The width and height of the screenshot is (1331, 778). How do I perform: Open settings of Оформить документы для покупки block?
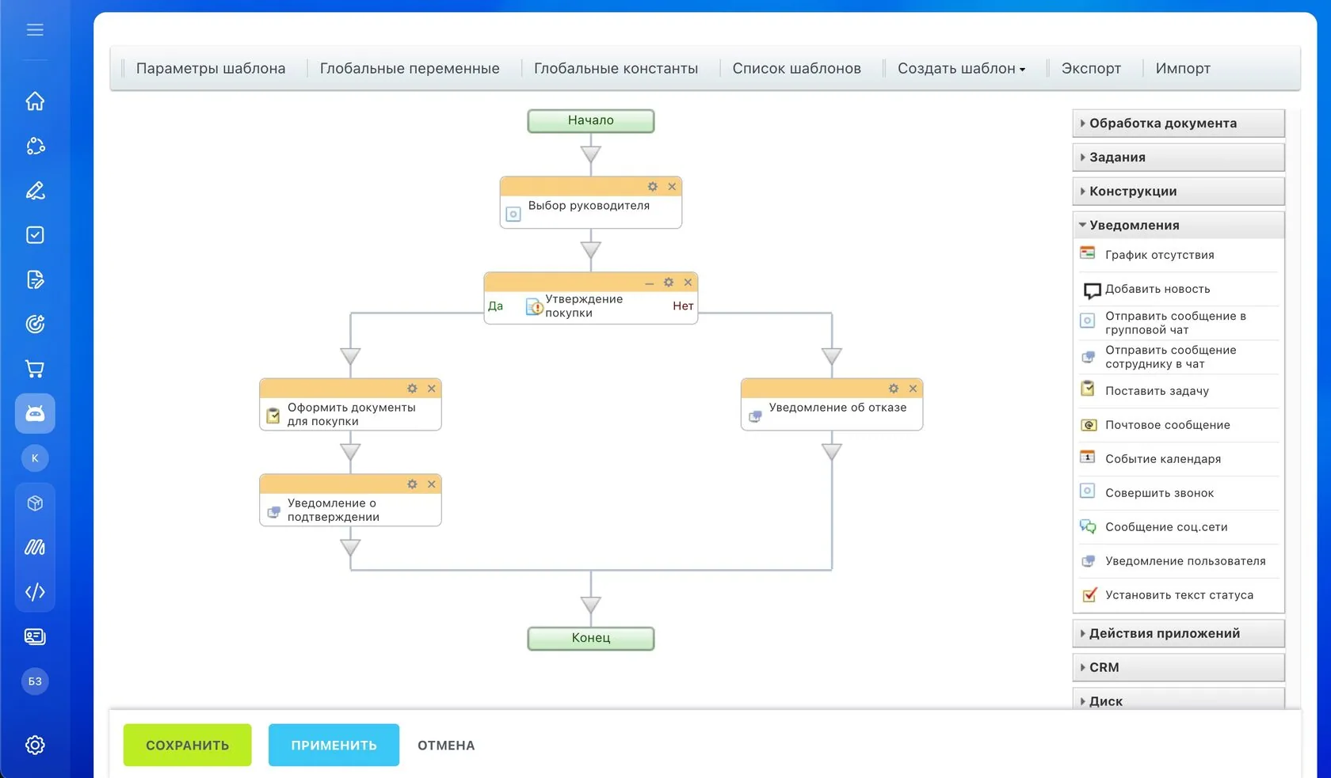(412, 389)
